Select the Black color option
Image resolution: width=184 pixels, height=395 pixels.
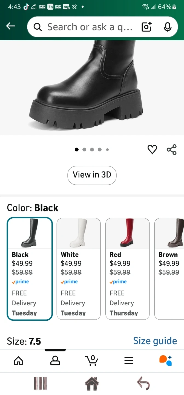click(x=30, y=269)
